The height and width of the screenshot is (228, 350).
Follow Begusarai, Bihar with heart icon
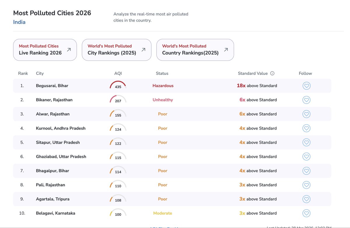[306, 86]
